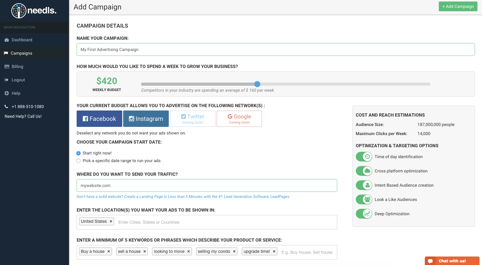The width and height of the screenshot is (482, 265).
Task: Click green Add Campaign button
Action: [x=458, y=6]
